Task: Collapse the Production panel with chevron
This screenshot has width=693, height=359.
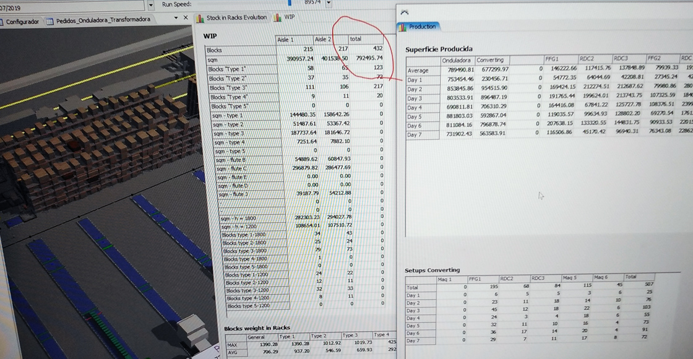Action: tap(404, 12)
